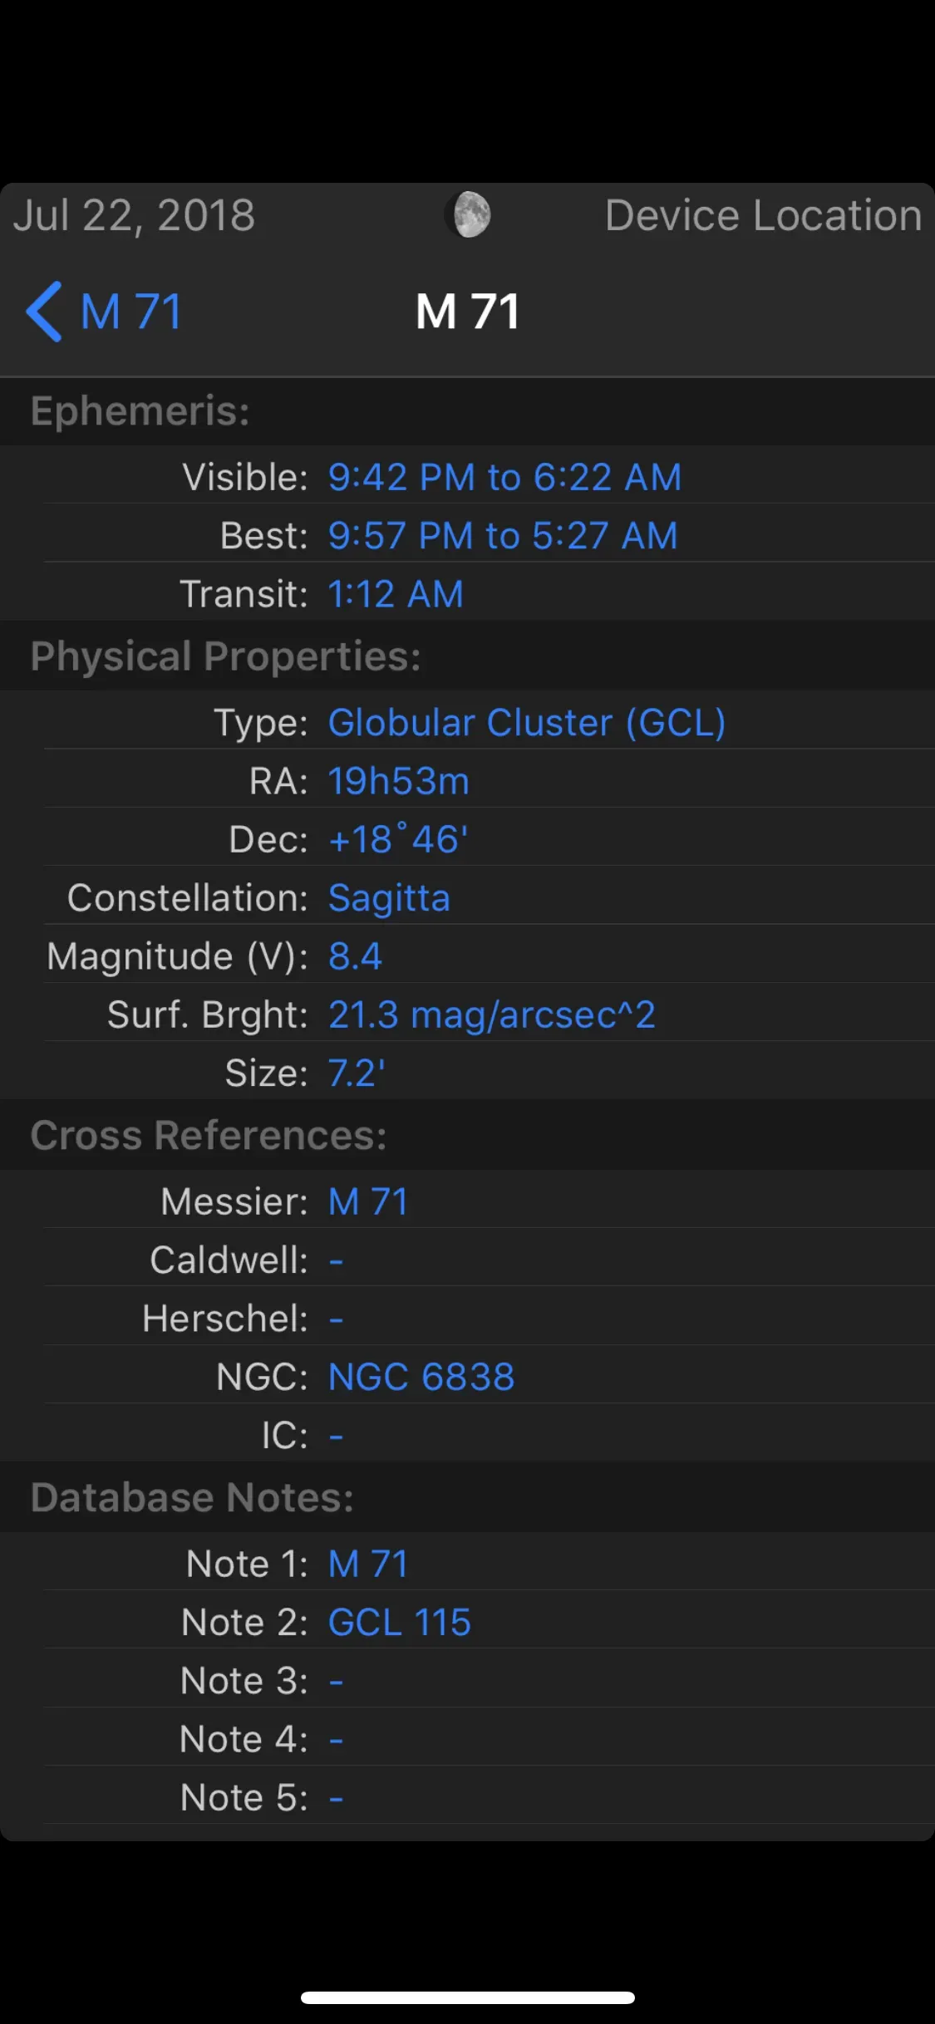This screenshot has width=935, height=2024.
Task: Open the Sagitta constellation link
Action: [x=389, y=898]
